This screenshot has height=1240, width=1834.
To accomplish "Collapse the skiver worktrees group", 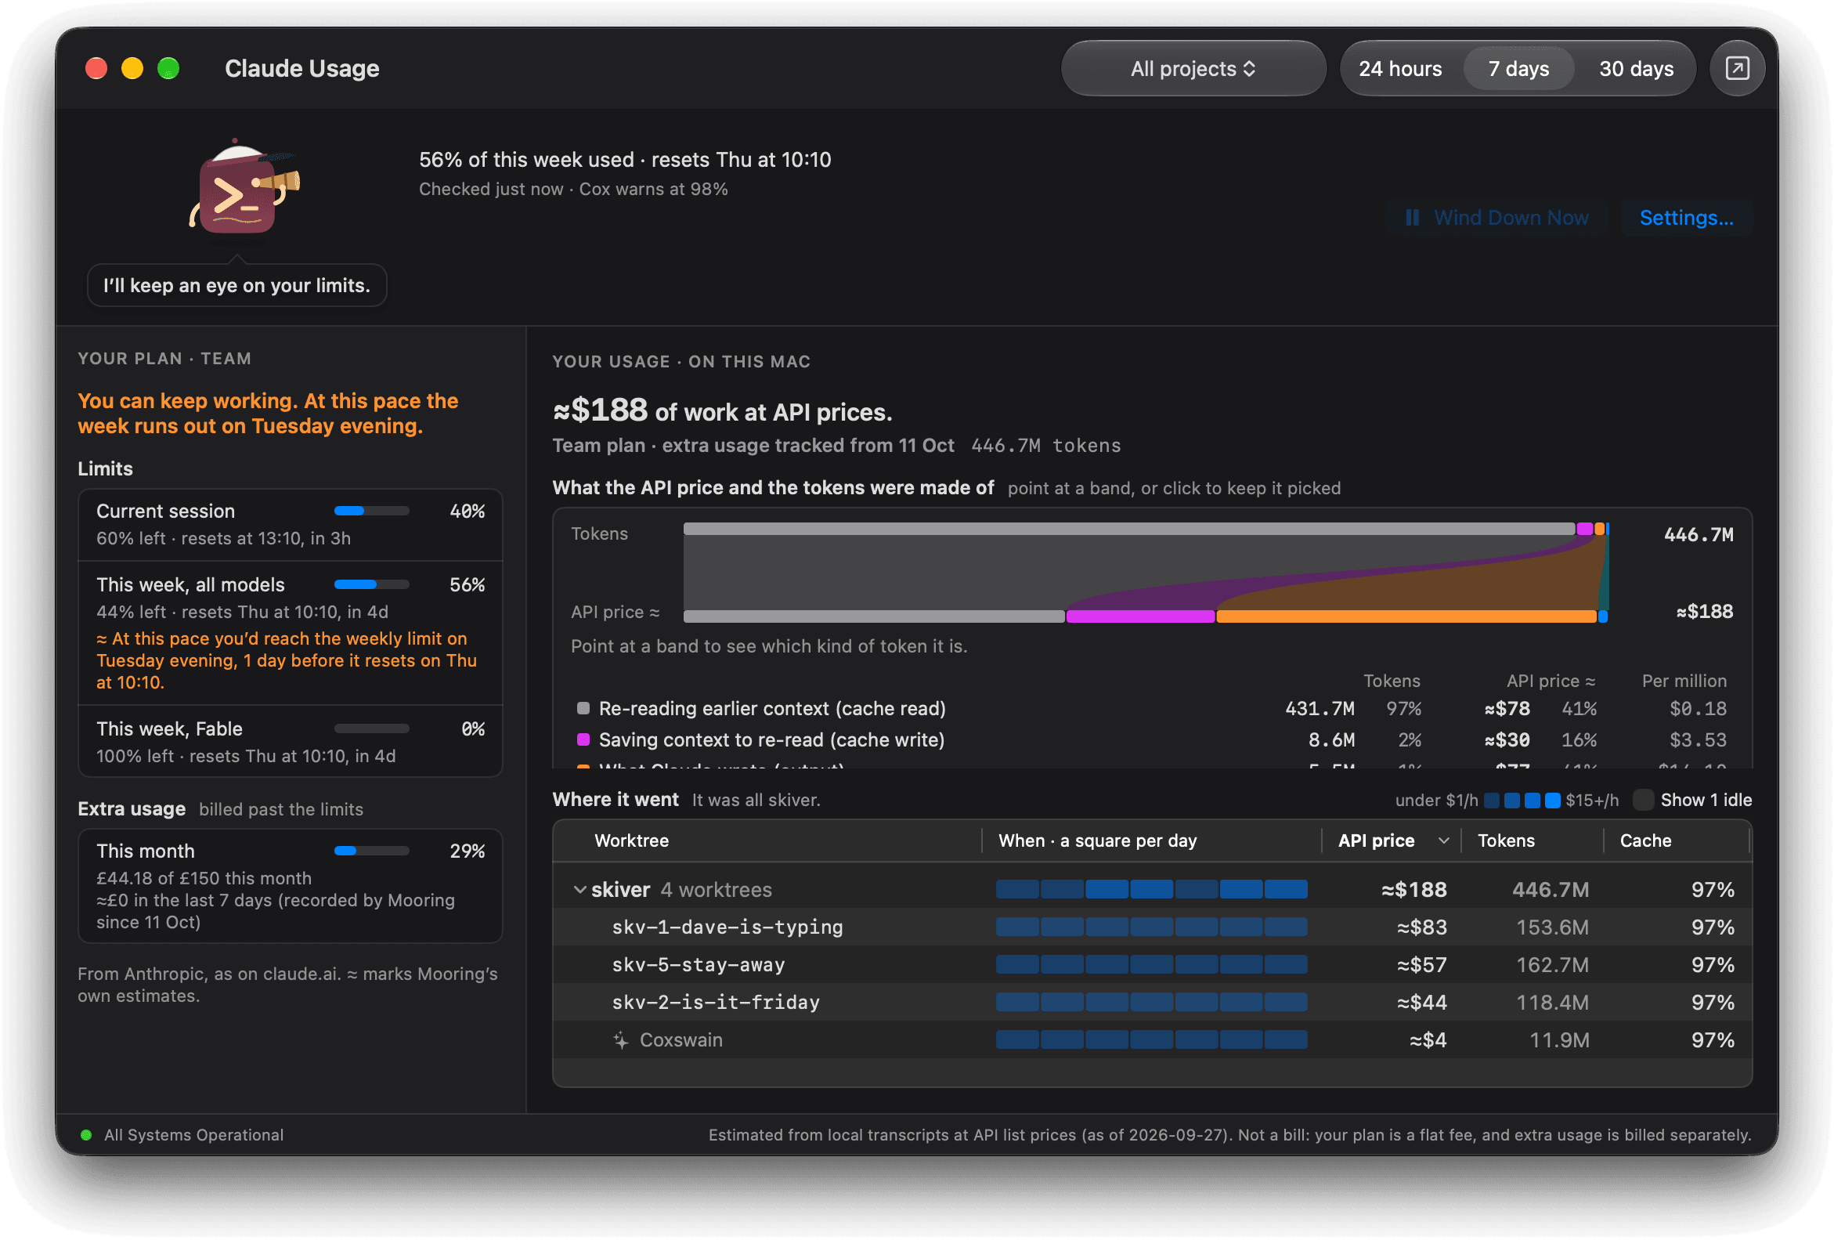I will [x=579, y=891].
